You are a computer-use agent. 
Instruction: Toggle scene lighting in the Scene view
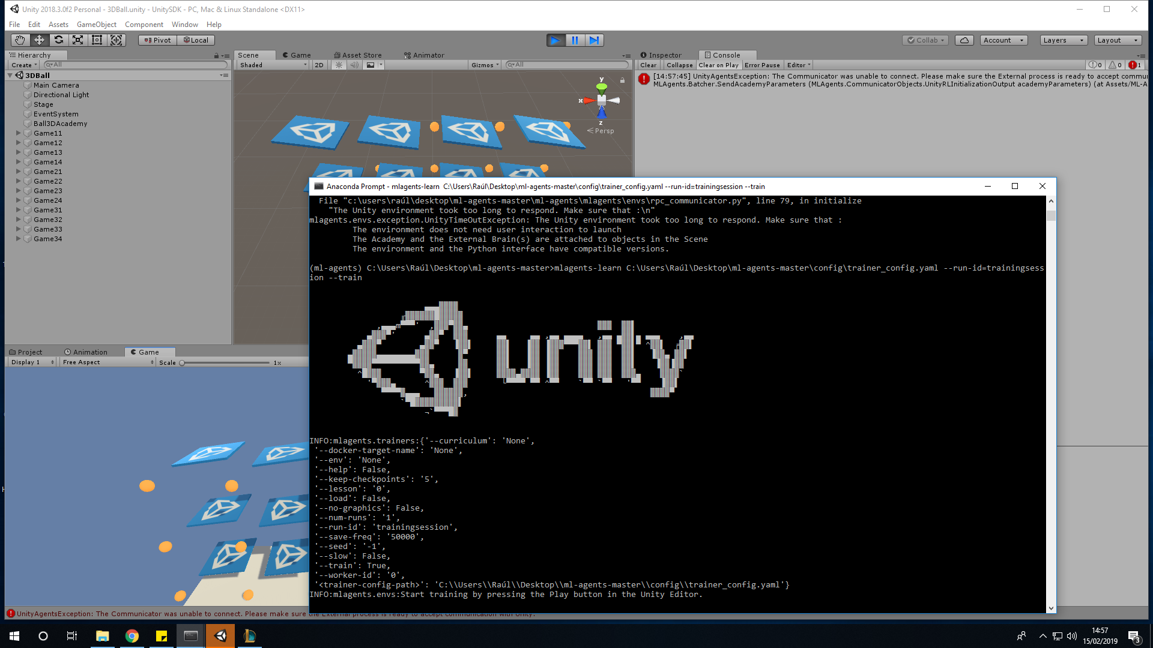(339, 65)
